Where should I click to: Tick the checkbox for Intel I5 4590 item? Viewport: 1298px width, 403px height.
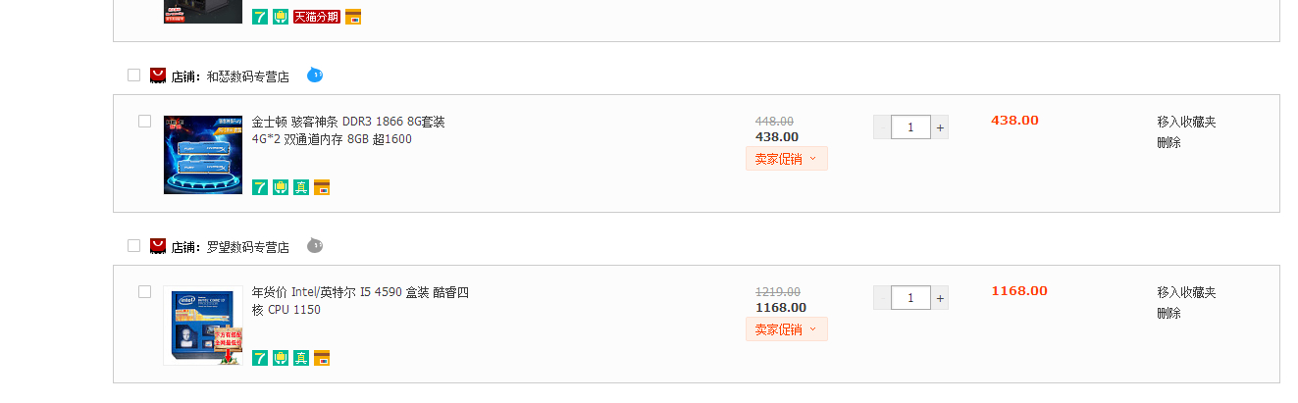point(145,292)
